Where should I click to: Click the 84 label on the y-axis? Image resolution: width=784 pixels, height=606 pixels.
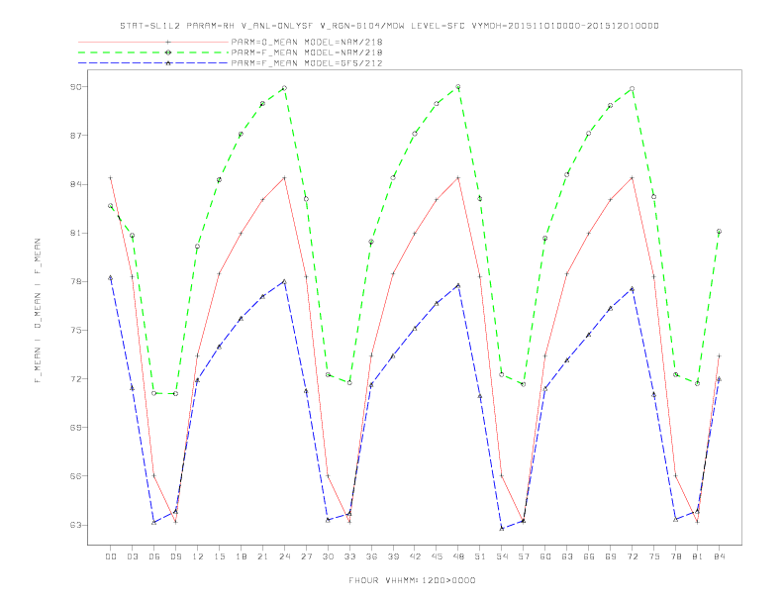(x=75, y=184)
